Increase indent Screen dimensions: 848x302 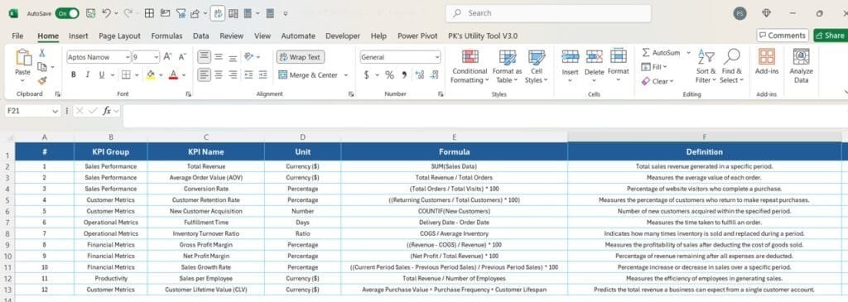263,75
